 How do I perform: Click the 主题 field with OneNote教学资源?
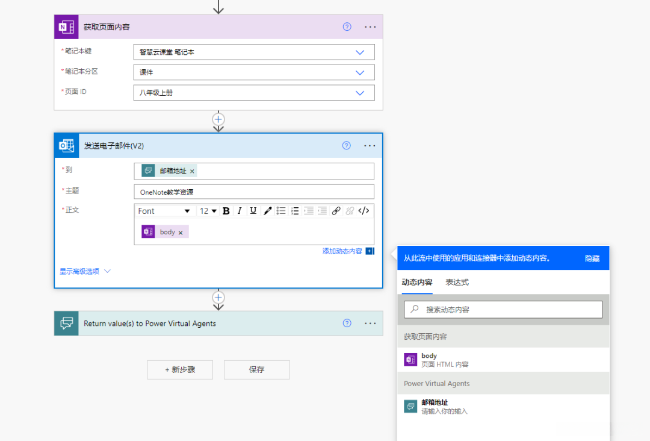[x=254, y=192]
